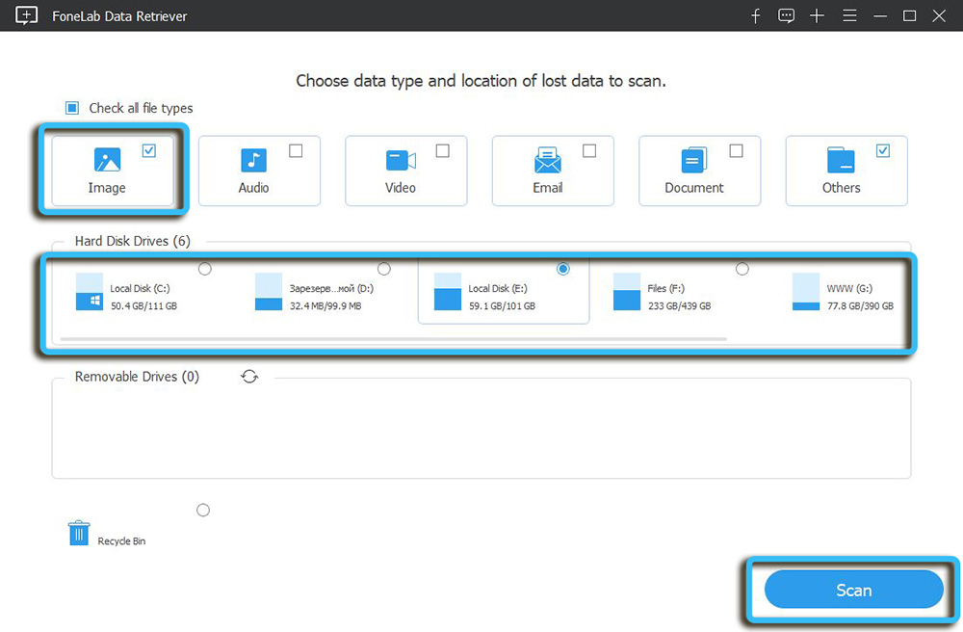This screenshot has width=963, height=632.
Task: Click the Audio music note icon
Action: (x=253, y=160)
